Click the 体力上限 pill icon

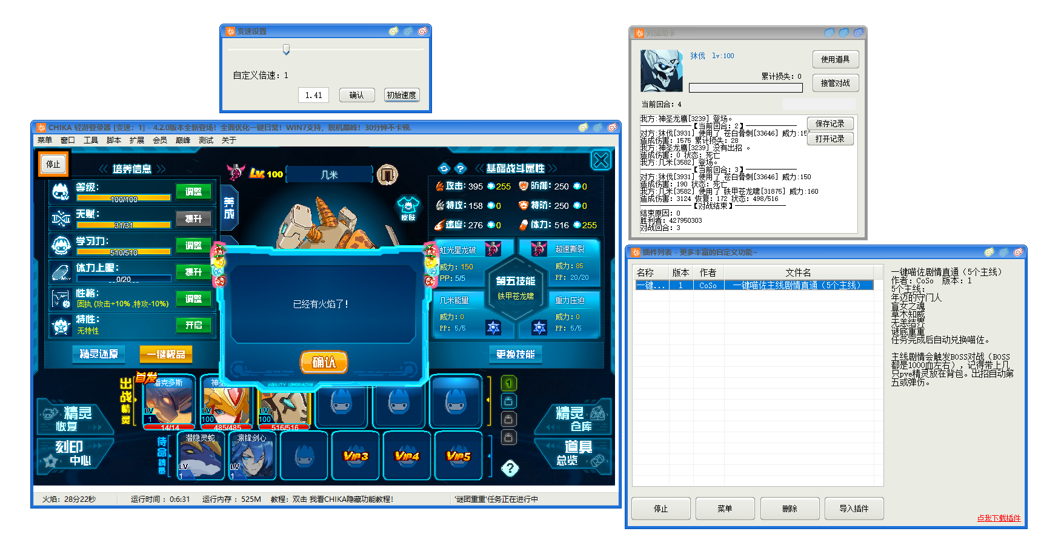61,272
